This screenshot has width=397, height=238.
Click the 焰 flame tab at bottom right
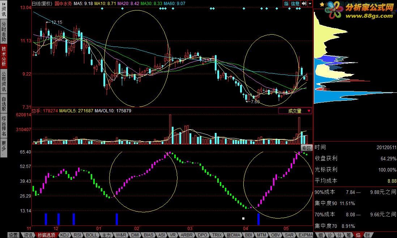click(358, 235)
